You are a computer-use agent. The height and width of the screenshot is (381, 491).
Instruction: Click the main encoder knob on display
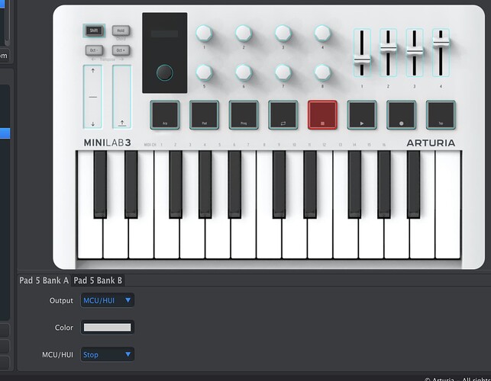point(165,72)
